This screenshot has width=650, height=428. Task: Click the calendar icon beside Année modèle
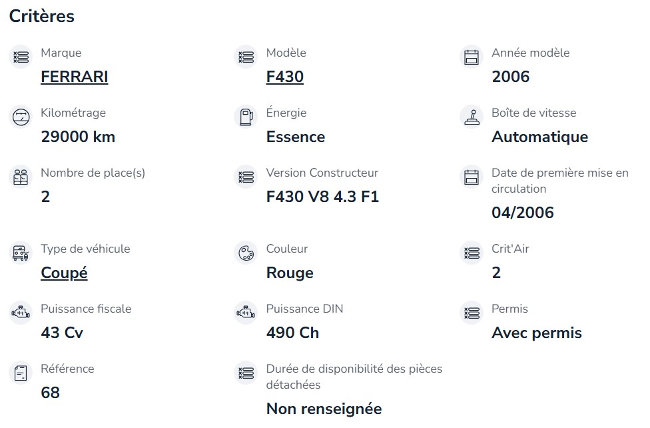[x=472, y=57]
